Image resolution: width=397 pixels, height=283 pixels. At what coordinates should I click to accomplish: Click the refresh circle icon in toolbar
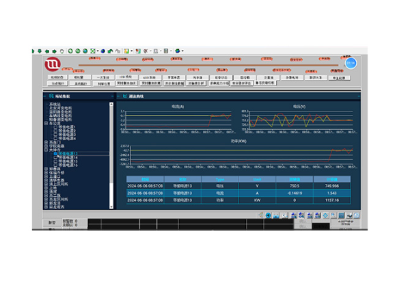click(x=61, y=51)
